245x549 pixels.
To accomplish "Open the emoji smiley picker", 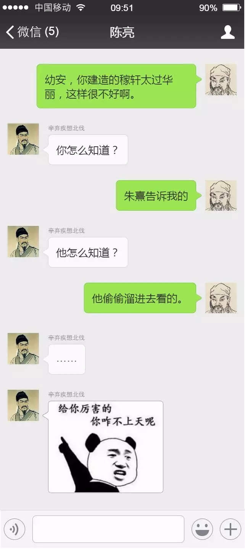I will [202, 529].
